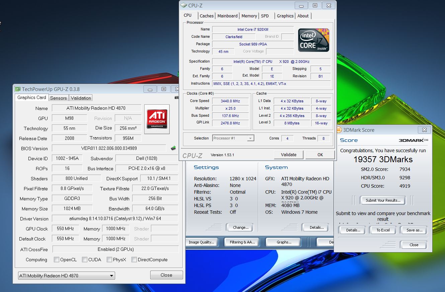Image resolution: width=445 pixels, height=292 pixels.
Task: Click the Memory Size 1024 MB field
Action: pyautogui.click(x=72, y=208)
